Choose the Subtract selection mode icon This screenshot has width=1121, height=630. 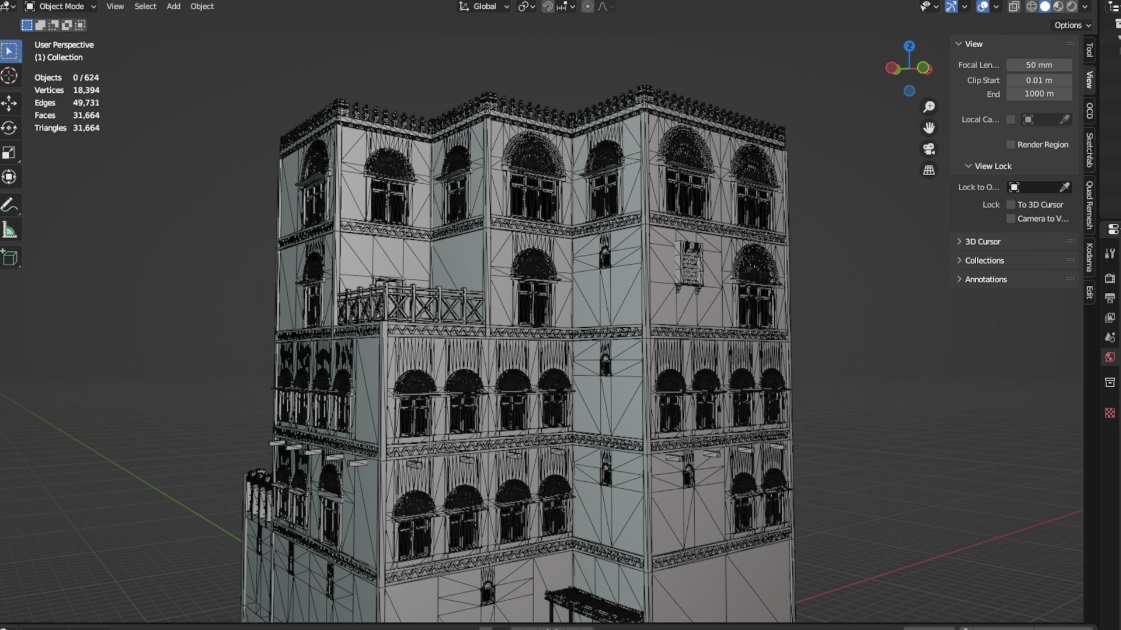coord(54,25)
